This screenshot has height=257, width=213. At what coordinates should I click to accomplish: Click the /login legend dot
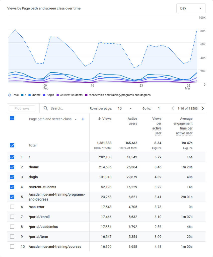44,95
